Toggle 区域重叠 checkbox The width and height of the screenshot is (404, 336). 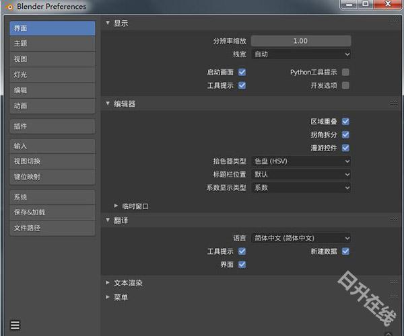[x=345, y=122]
